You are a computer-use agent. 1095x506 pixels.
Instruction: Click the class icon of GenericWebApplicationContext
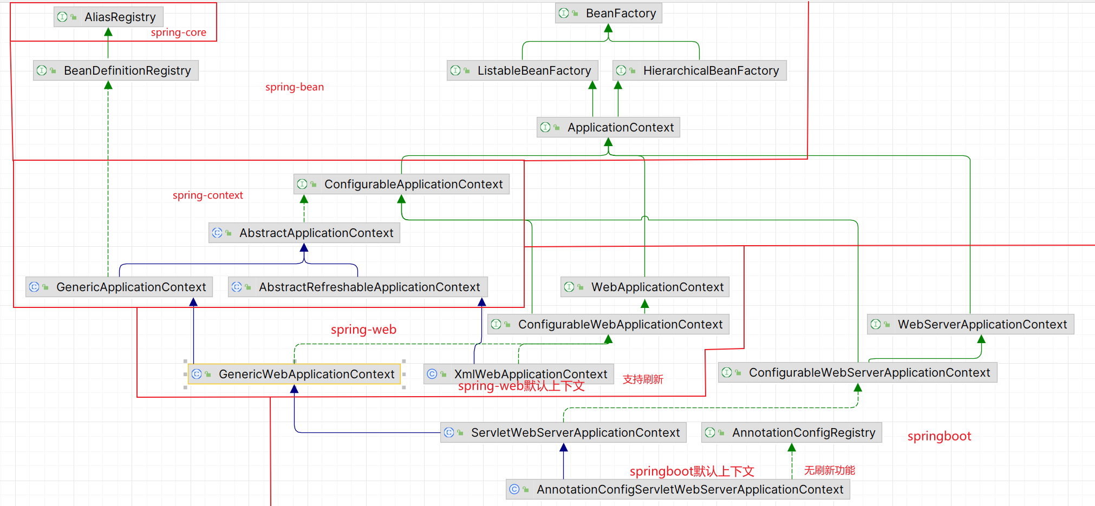pyautogui.click(x=197, y=374)
